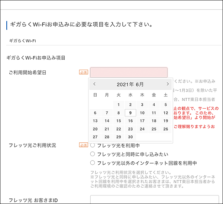Pick June 2 in the calendar
Viewport: 223px width, 204px height.
[130, 105]
